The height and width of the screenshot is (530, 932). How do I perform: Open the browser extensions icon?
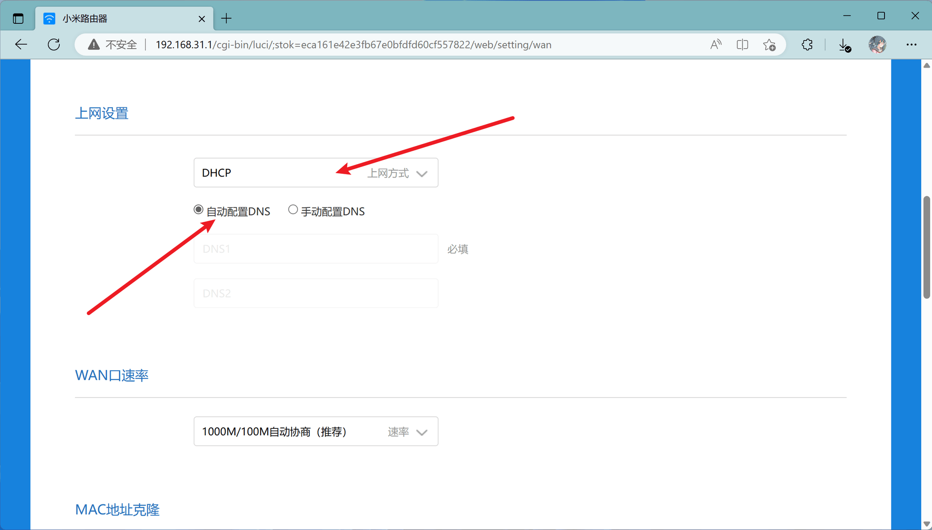807,44
